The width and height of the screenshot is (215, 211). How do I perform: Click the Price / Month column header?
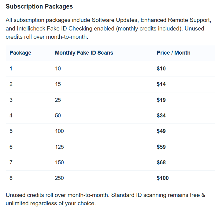click(x=173, y=53)
